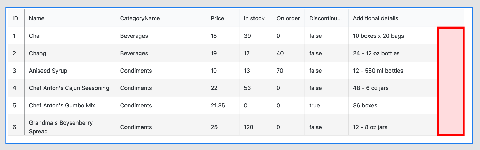Screen dimensions: 480x150
Task: Click the red highlighted empty column area
Action: coord(451,81)
